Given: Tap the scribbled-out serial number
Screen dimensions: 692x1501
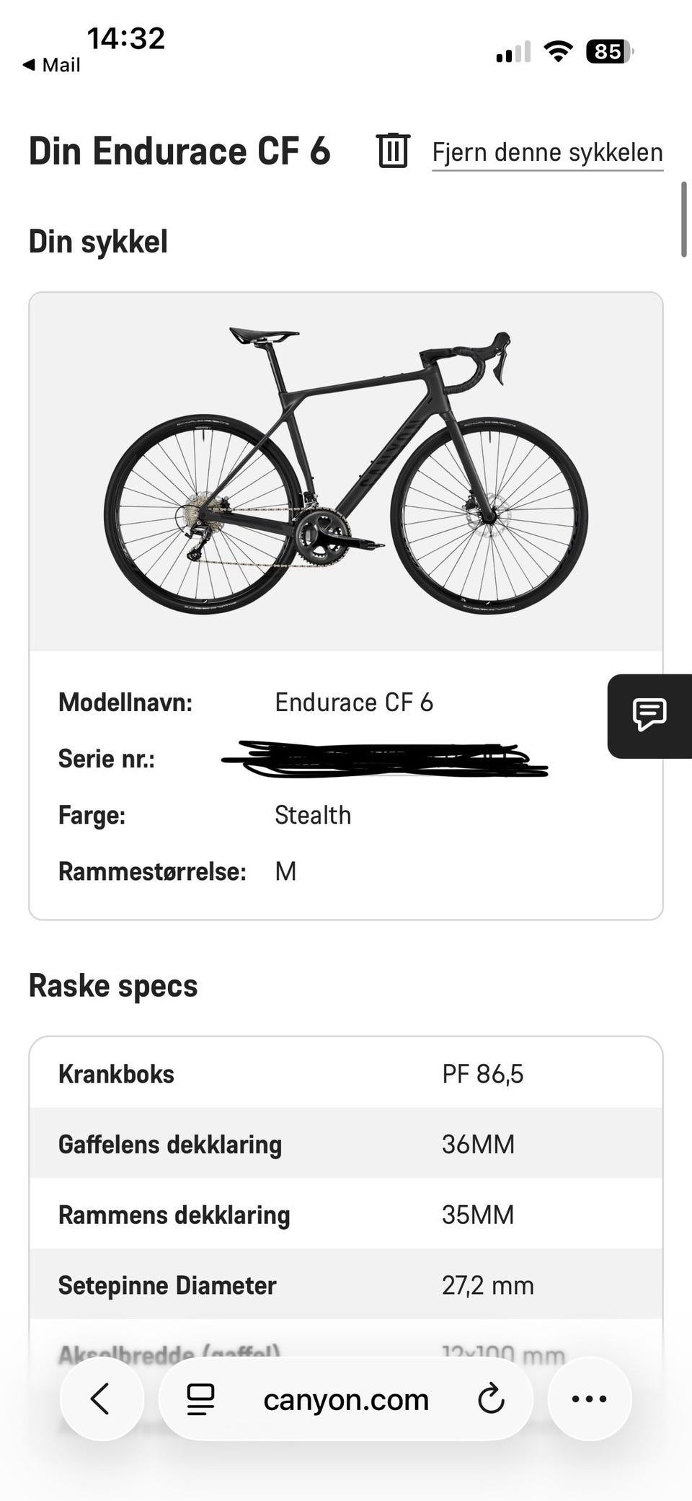Looking at the screenshot, I should point(386,759).
